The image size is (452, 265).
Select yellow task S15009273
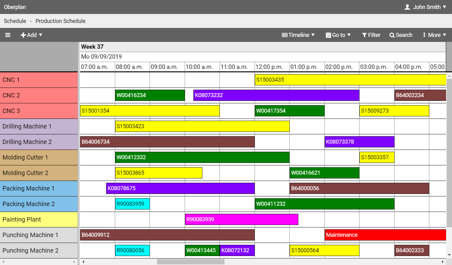(394, 111)
